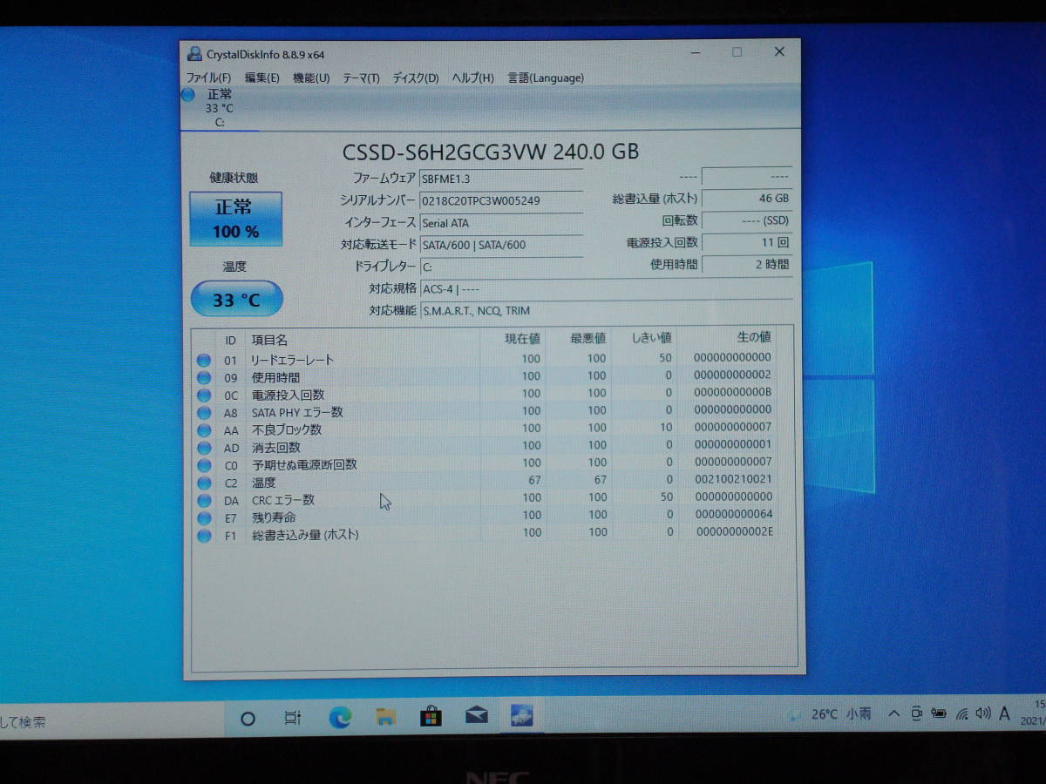Open the ファイル(F) menu

208,78
